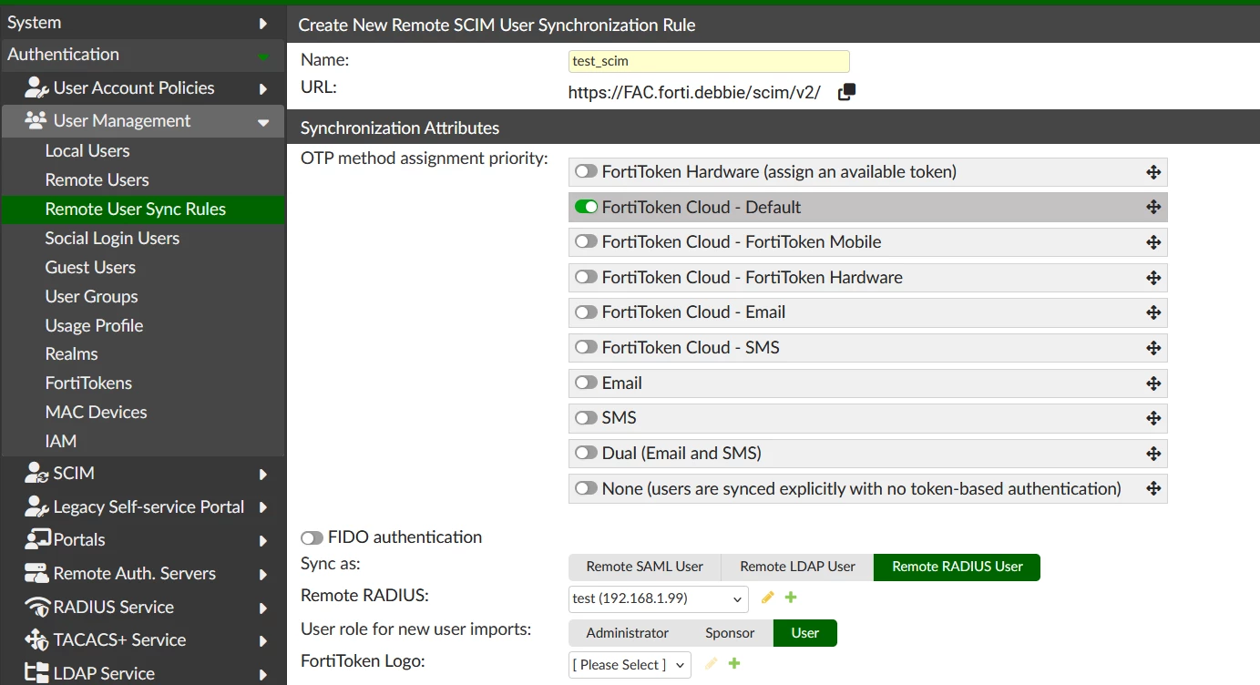This screenshot has height=685, width=1260.
Task: Expand the System menu arrow
Action: click(x=263, y=23)
